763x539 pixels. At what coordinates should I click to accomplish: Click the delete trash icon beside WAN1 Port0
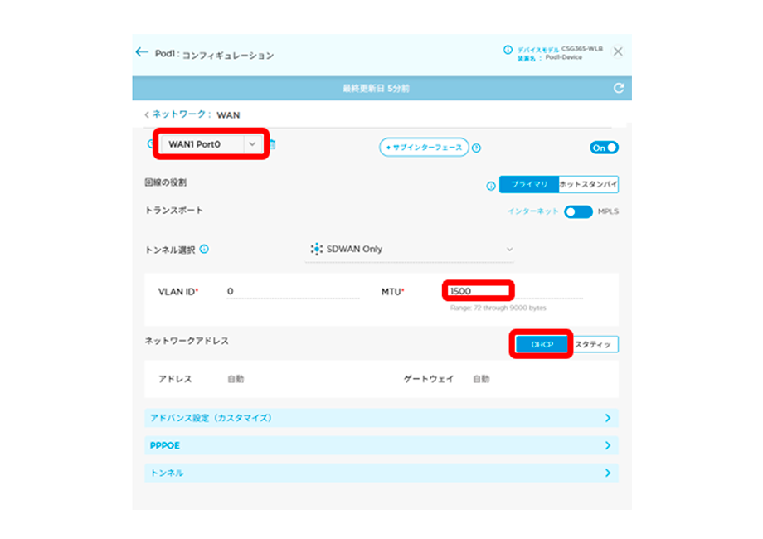(272, 144)
